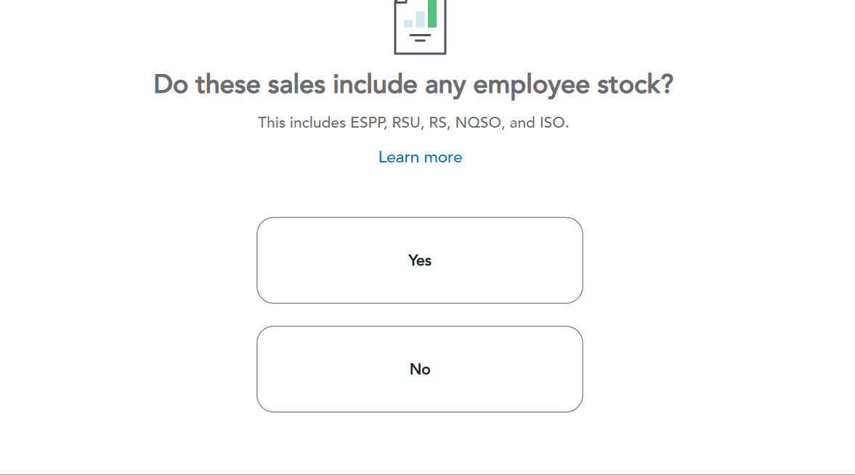Choose Yes for employee stock sales

[x=420, y=260]
